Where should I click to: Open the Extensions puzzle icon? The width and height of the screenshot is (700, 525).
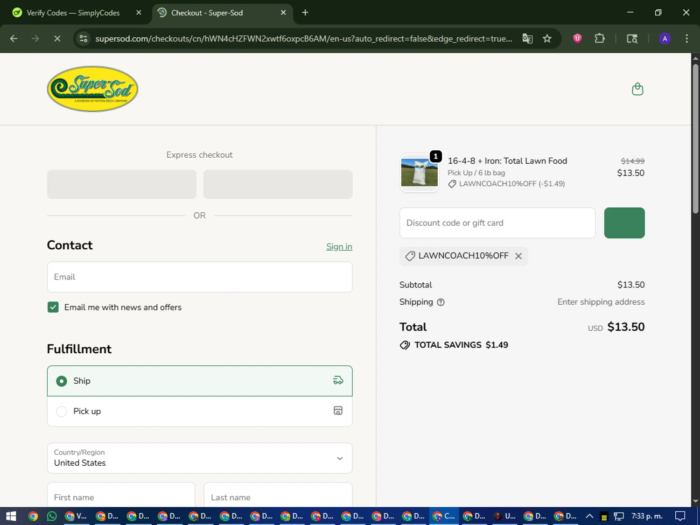tap(600, 39)
